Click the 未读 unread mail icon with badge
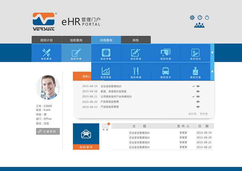 106,127
